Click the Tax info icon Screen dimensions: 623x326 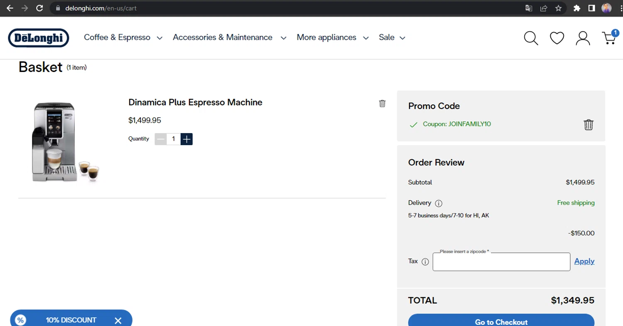[x=425, y=262]
